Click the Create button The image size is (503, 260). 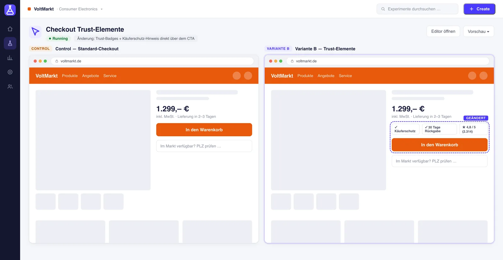click(479, 9)
